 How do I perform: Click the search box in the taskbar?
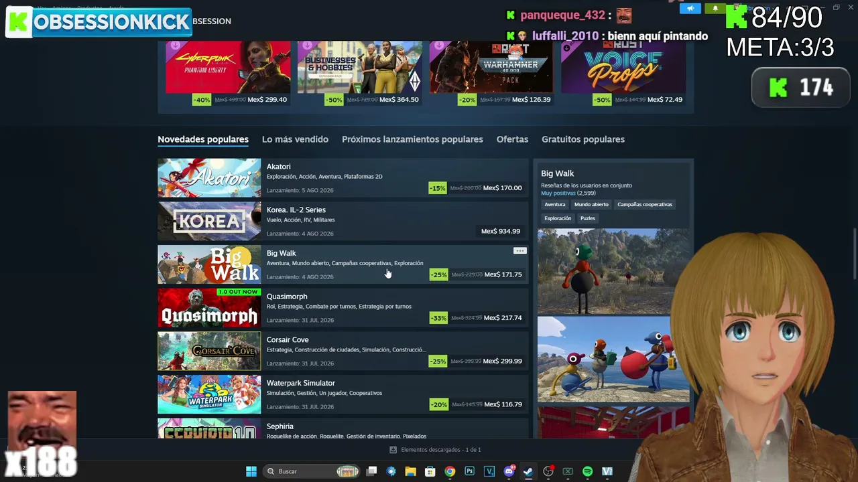pyautogui.click(x=312, y=471)
